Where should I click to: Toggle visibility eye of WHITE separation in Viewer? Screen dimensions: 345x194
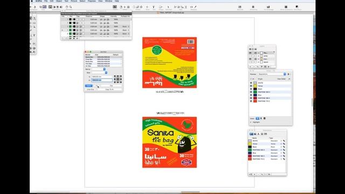click(x=251, y=83)
